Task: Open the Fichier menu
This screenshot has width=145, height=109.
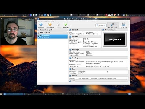Action: pyautogui.click(x=40, y=21)
